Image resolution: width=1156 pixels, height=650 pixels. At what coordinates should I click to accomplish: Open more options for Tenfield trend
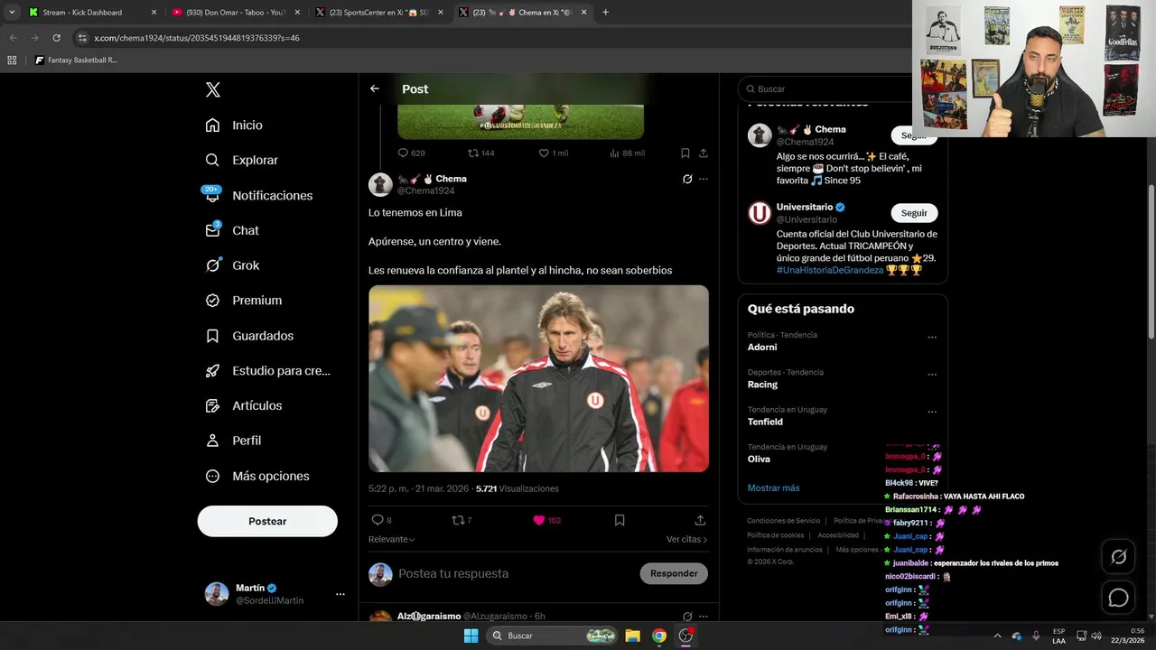[932, 412]
